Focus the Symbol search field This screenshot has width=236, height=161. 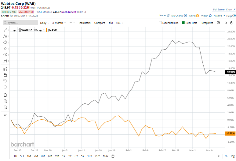(x=21, y=23)
